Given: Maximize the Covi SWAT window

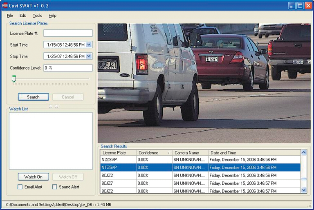Looking at the screenshot, I should point(300,6).
